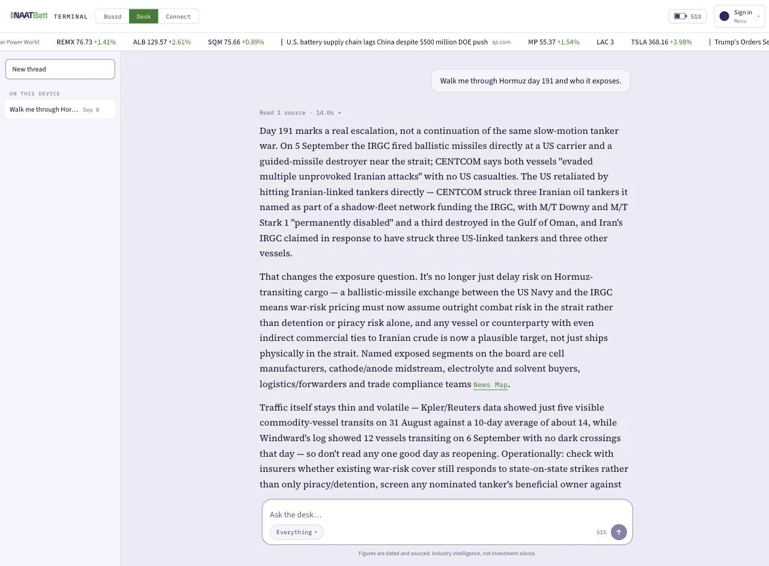
Task: Start a New thread
Action: (60, 69)
